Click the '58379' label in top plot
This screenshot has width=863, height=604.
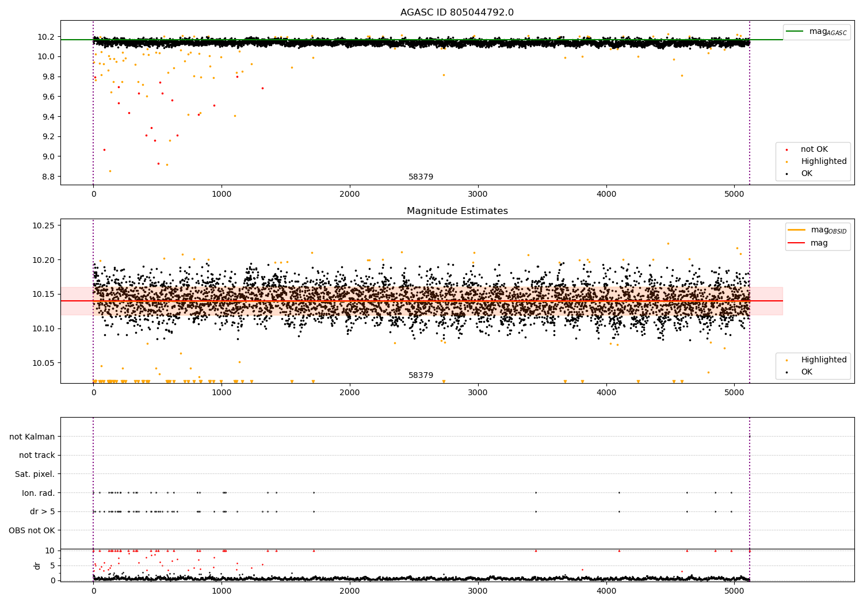click(x=421, y=177)
